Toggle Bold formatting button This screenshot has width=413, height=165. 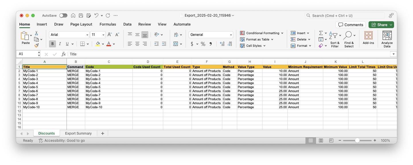coord(52,44)
